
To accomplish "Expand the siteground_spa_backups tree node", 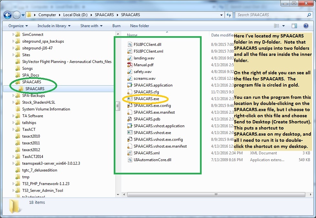I will click(13, 41).
